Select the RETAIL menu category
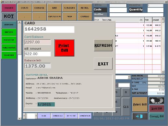This screenshot has width=168, height=126. coord(85,8)
